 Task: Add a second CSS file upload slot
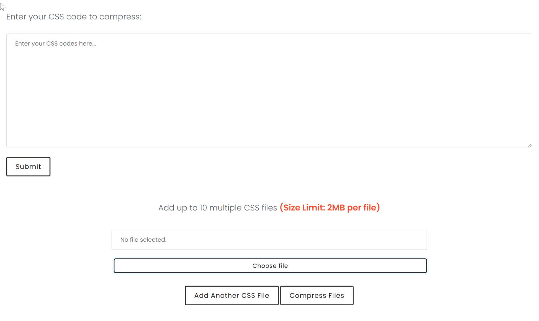(231, 295)
